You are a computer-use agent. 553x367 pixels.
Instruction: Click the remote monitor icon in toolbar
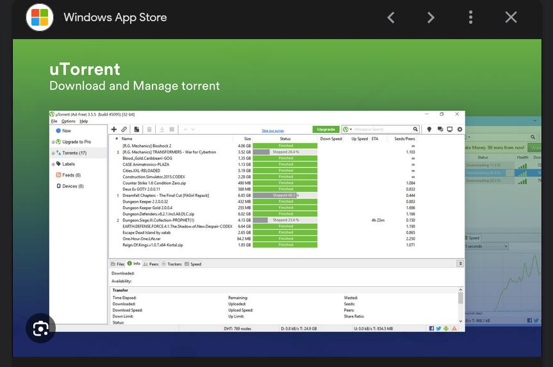coord(450,129)
